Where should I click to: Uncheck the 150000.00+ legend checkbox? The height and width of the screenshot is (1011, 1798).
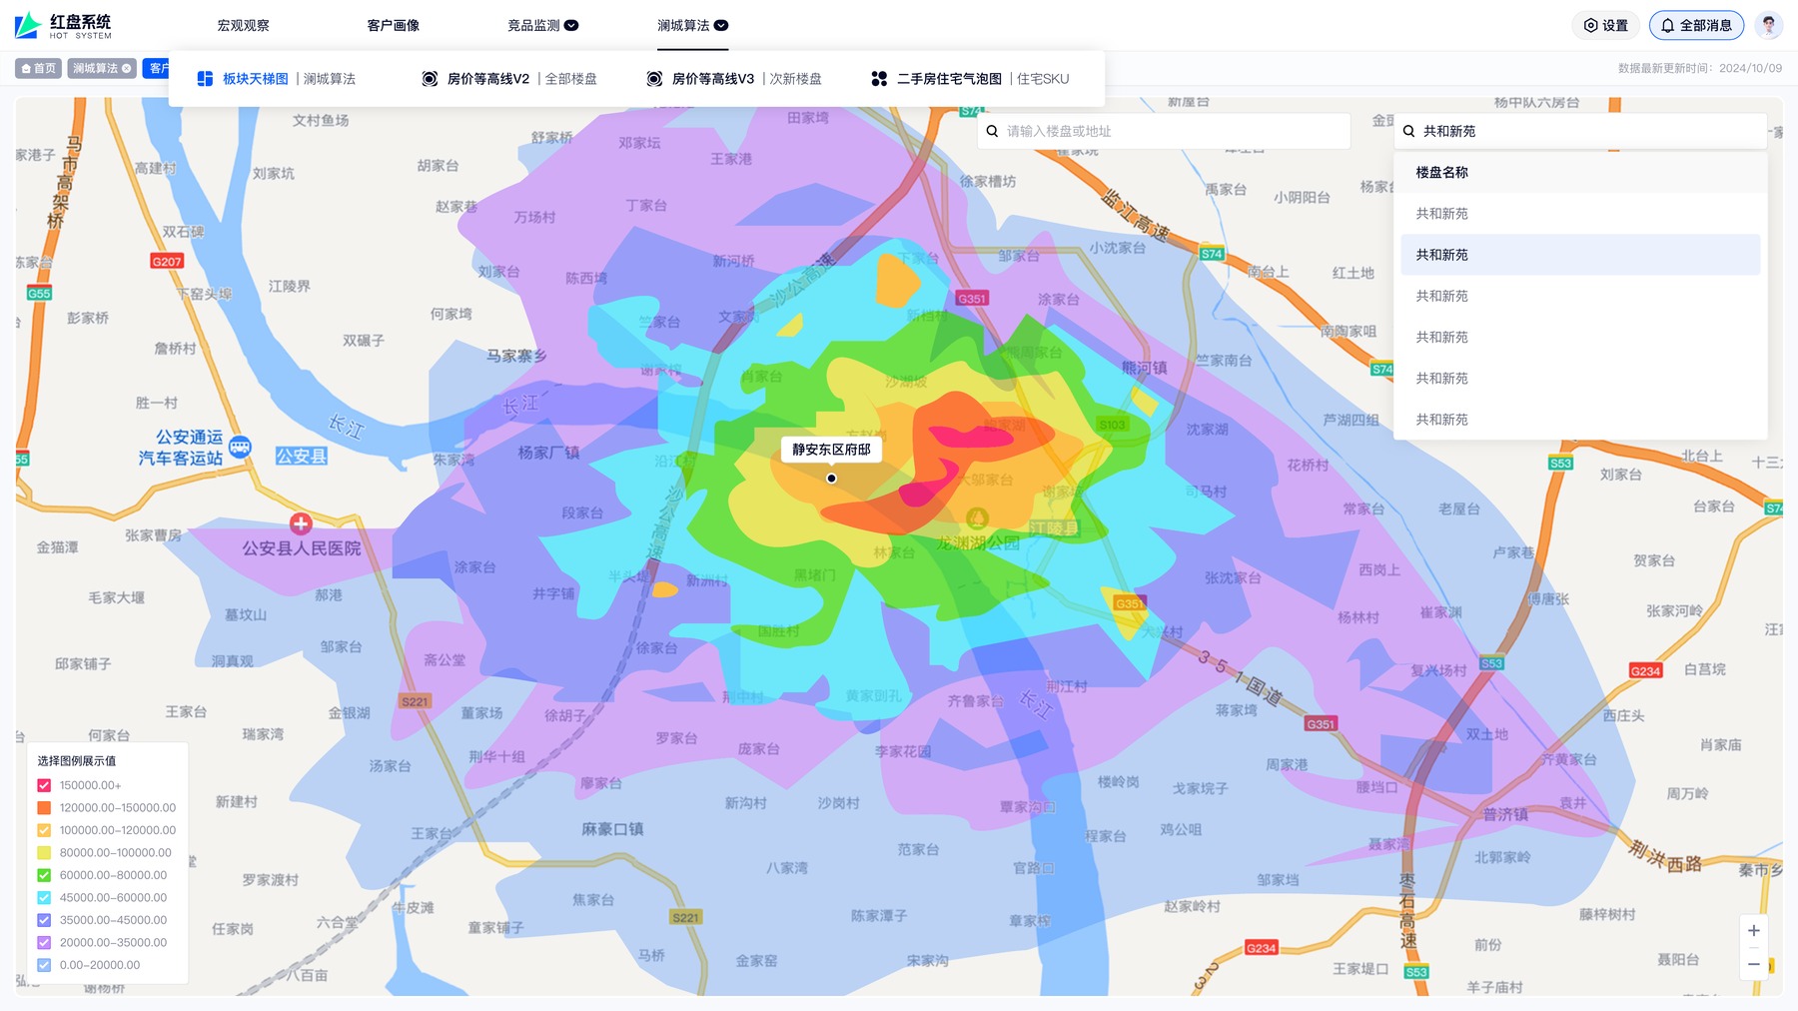[44, 785]
